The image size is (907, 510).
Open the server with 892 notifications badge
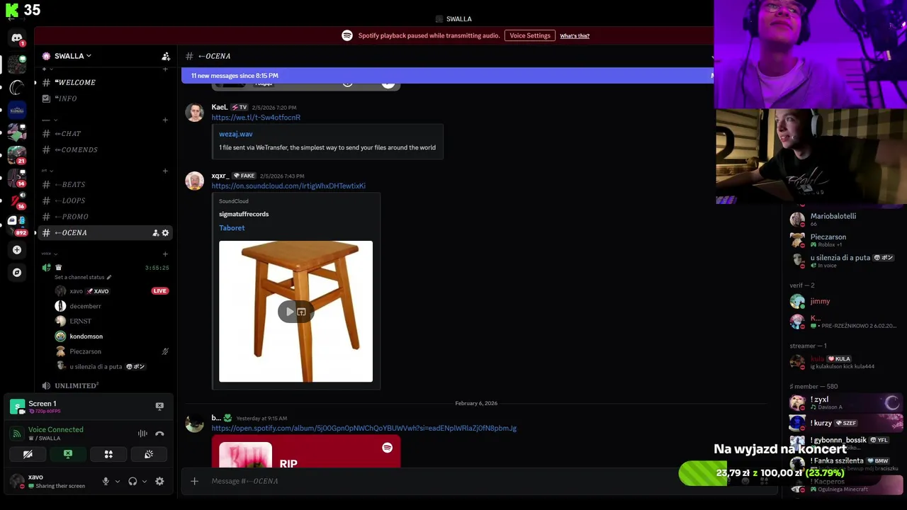point(17,226)
